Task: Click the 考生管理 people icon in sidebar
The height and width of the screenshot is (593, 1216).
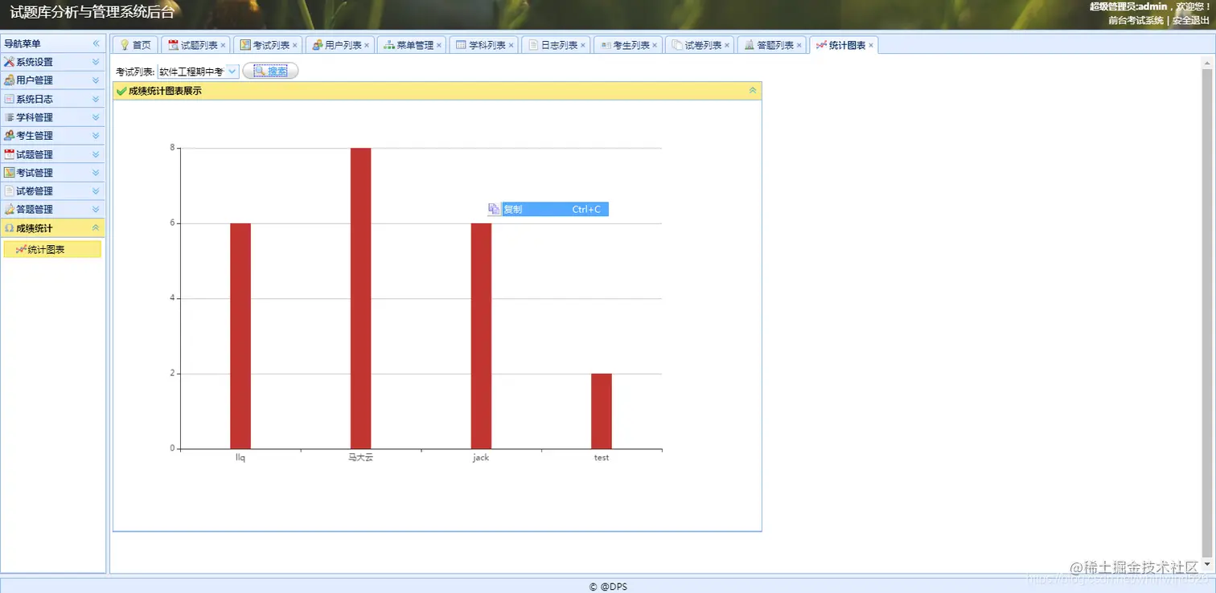Action: click(x=9, y=136)
